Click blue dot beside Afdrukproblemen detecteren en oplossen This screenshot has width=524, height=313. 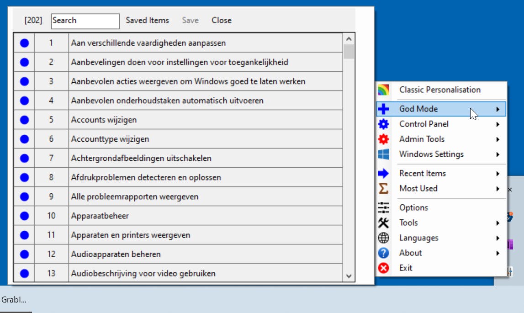point(24,177)
